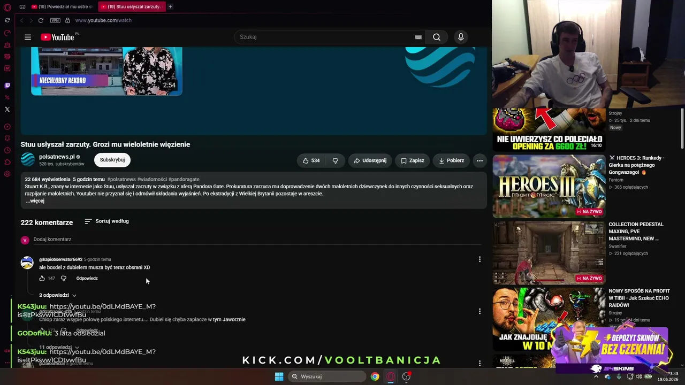Open the Niechlubny Rekord 2:54 video thumbnail

pyautogui.click(x=106, y=71)
